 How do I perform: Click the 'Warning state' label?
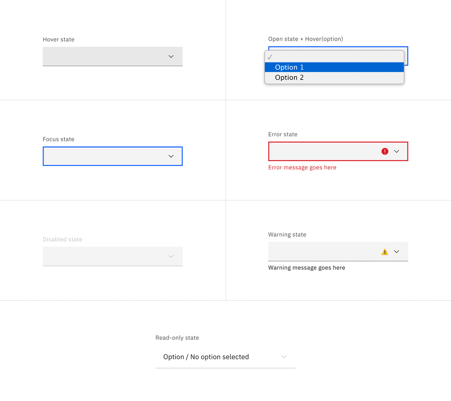coord(287,234)
